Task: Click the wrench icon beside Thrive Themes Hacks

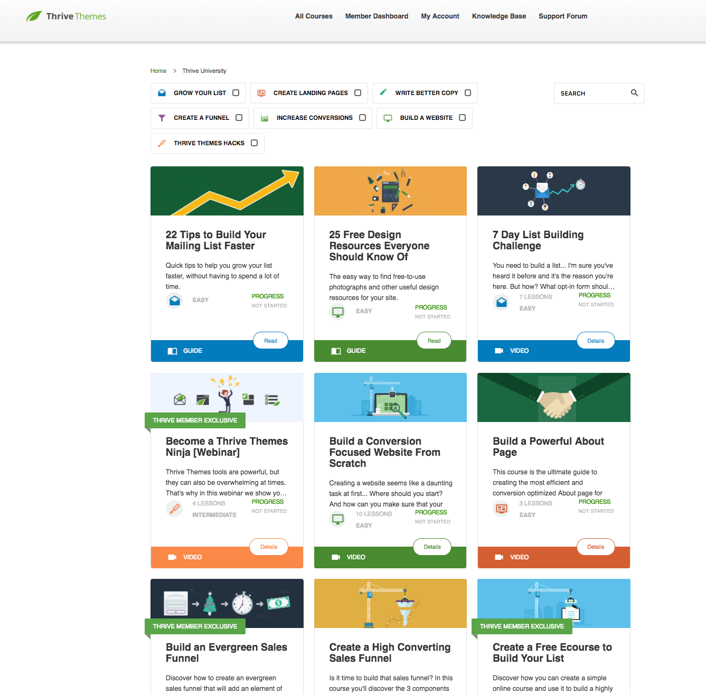Action: (162, 143)
